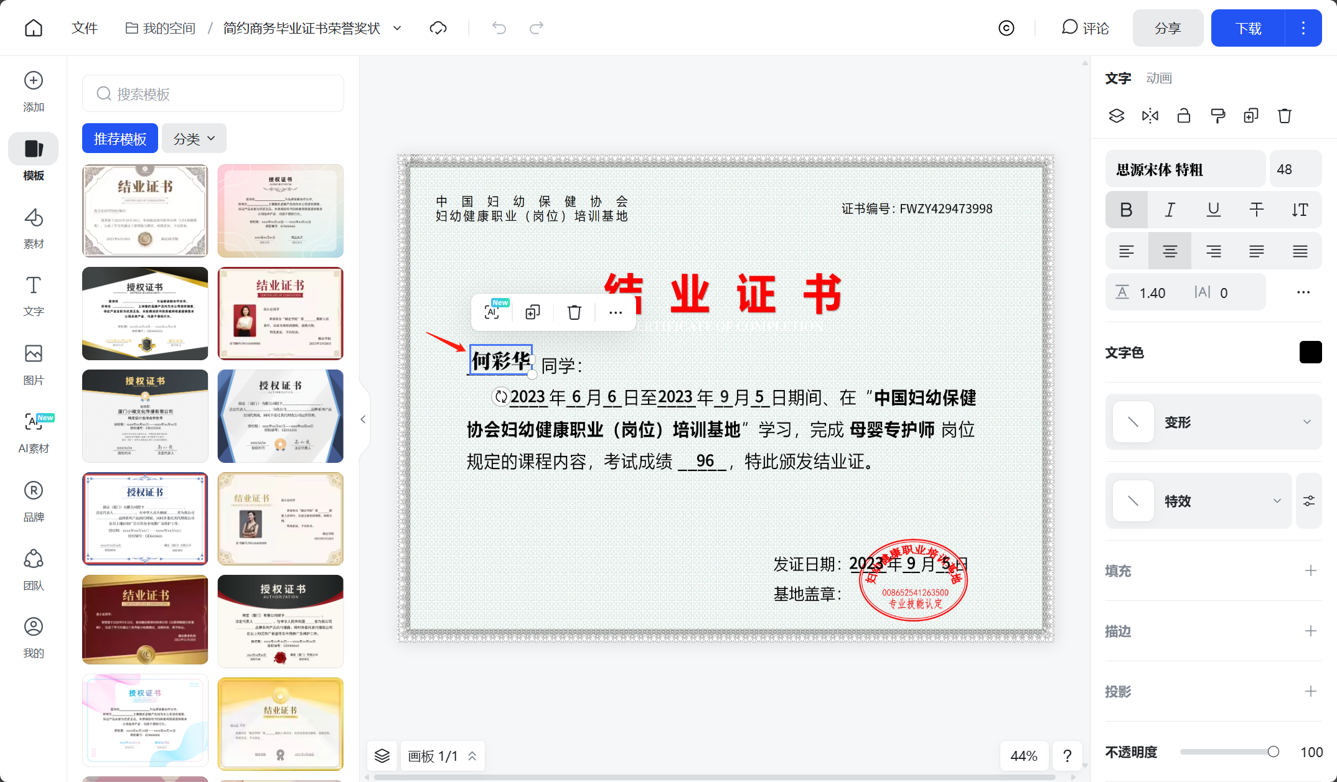Click the flip mirror icon
This screenshot has height=782, width=1337.
pyautogui.click(x=1150, y=116)
